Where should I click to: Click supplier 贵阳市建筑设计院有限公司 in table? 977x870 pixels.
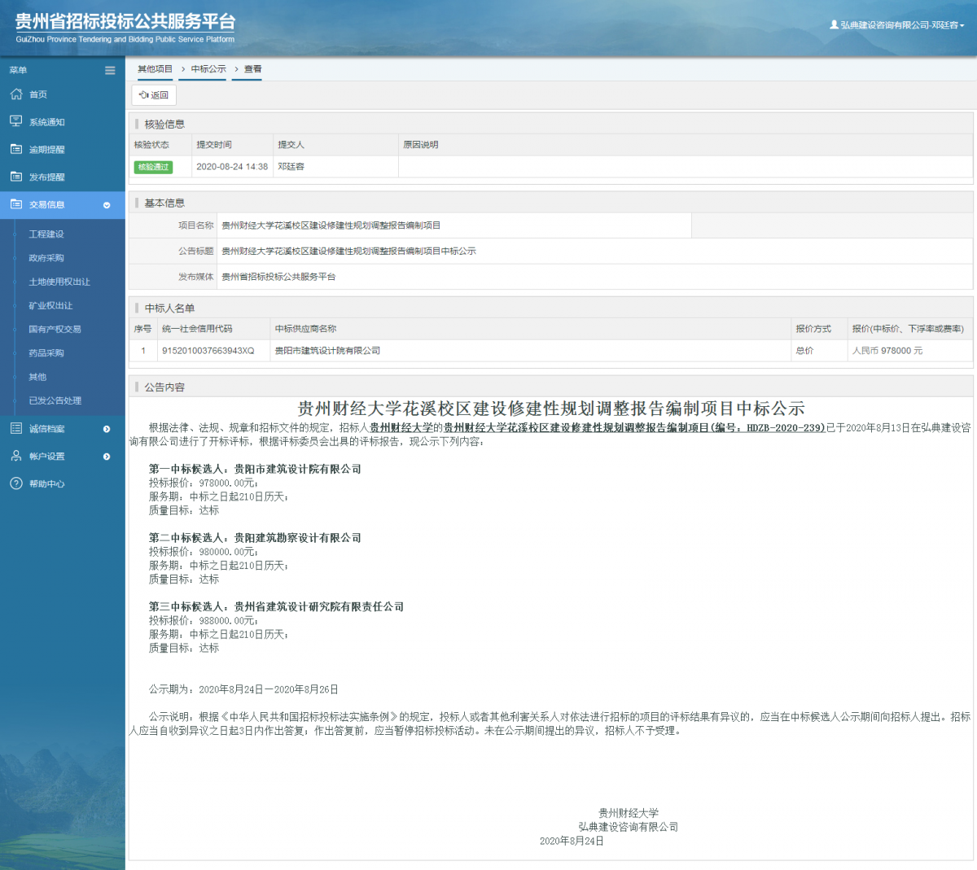pos(327,351)
